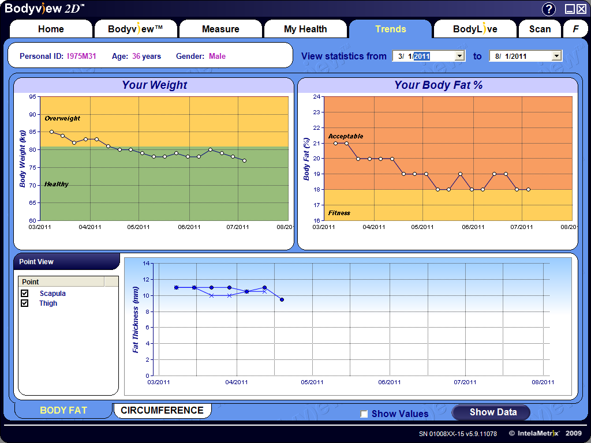
Task: Open the partially visible F tab
Action: pyautogui.click(x=576, y=29)
